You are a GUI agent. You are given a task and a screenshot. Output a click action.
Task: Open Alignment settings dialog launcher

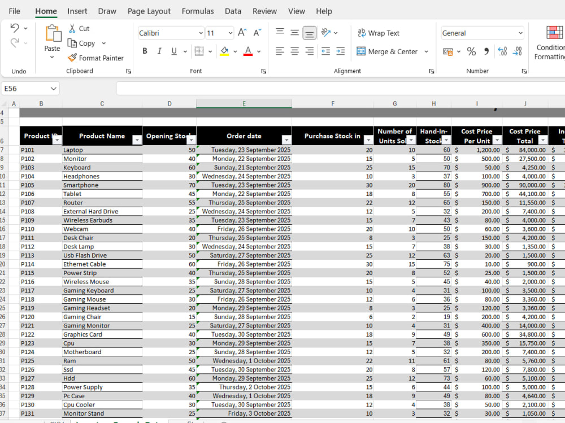432,71
